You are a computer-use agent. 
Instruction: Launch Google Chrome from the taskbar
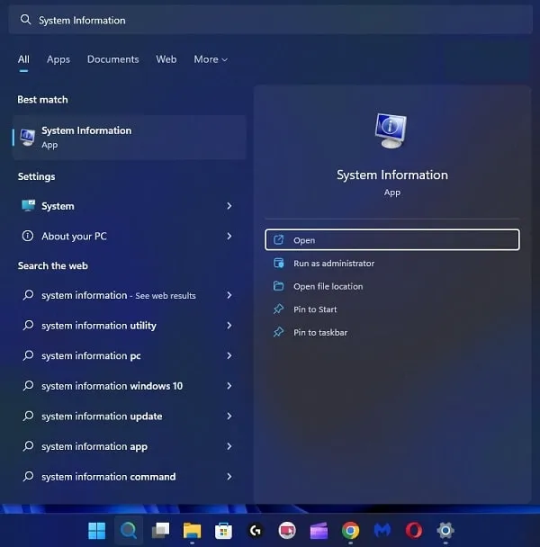(351, 530)
